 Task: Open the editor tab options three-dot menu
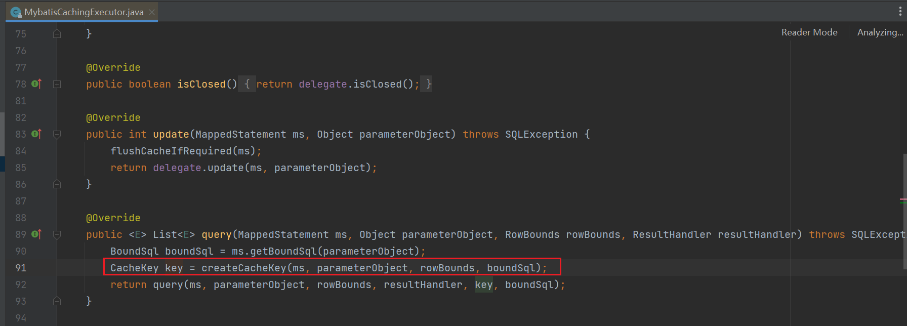(900, 11)
